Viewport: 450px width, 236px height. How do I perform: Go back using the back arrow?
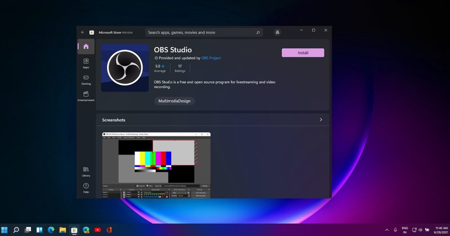pyautogui.click(x=83, y=32)
